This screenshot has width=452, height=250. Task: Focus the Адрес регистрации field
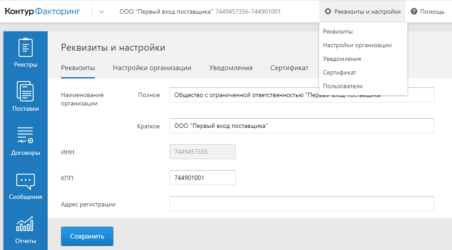click(301, 204)
